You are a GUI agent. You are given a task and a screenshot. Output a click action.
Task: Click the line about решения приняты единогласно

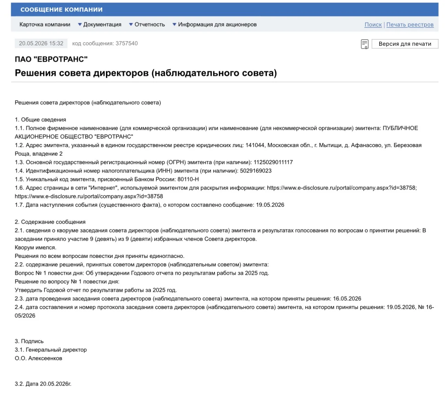(100, 256)
